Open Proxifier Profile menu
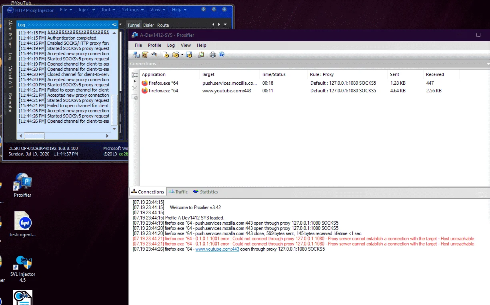The image size is (490, 305). click(x=154, y=45)
